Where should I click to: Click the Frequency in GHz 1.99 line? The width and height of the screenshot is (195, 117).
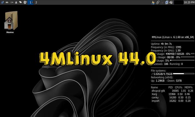point(166,51)
